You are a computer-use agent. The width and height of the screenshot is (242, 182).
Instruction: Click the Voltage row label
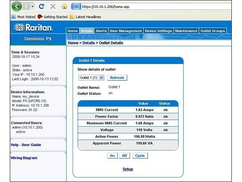(107, 130)
